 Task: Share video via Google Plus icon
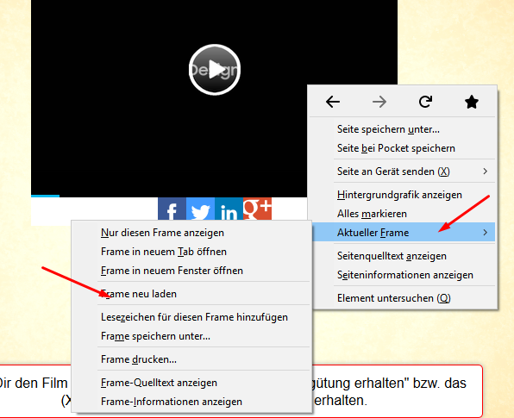(257, 209)
